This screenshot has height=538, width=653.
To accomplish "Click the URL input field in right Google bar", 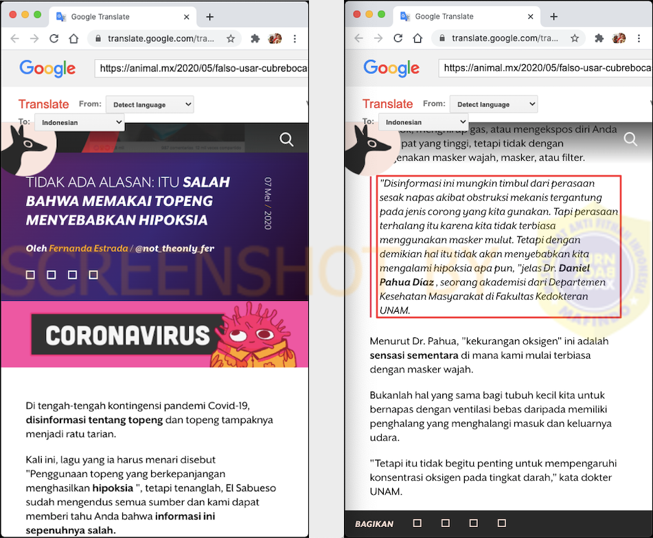I will tap(545, 68).
